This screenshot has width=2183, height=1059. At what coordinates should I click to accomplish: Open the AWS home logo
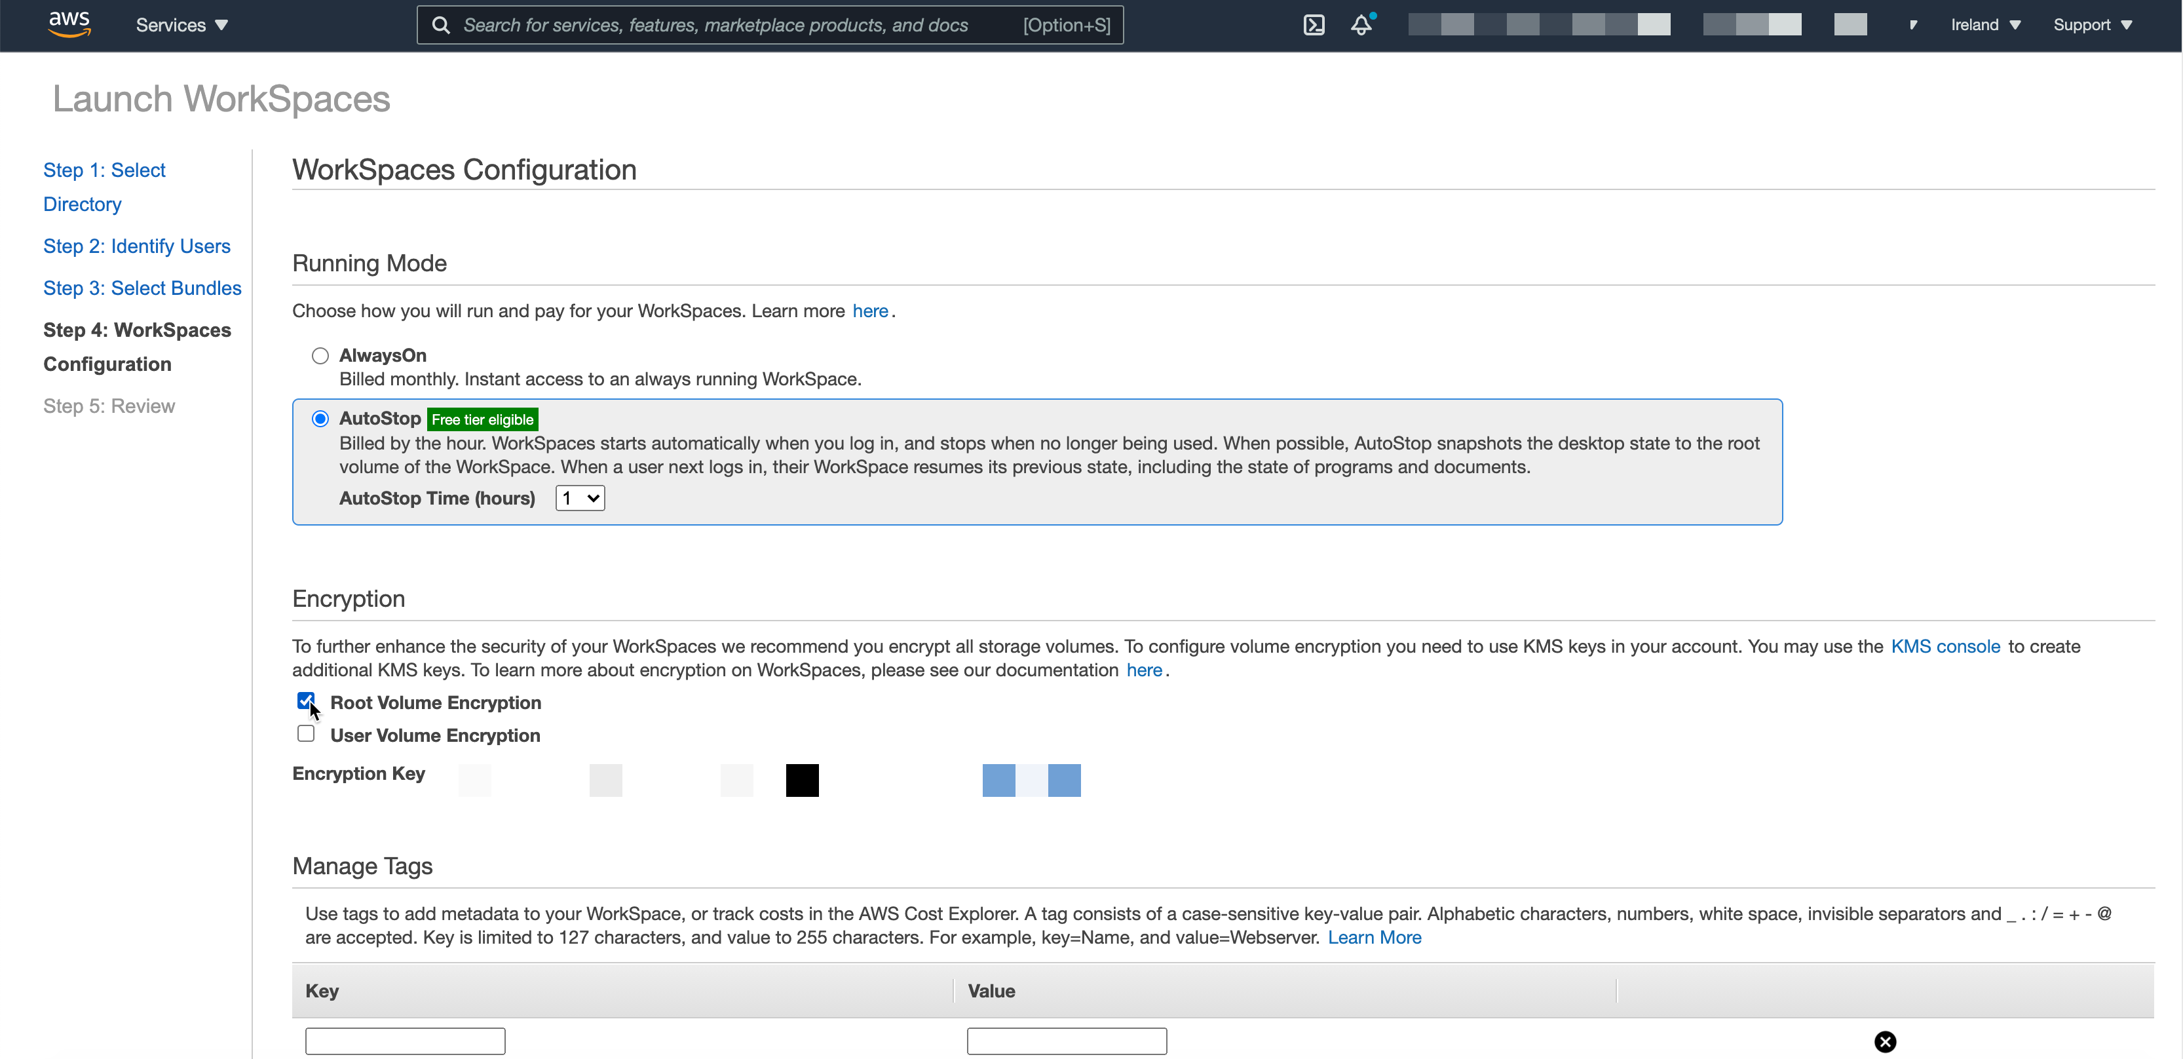tap(69, 25)
